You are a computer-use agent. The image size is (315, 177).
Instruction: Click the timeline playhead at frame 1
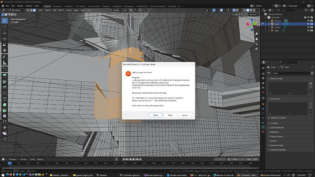point(10,163)
